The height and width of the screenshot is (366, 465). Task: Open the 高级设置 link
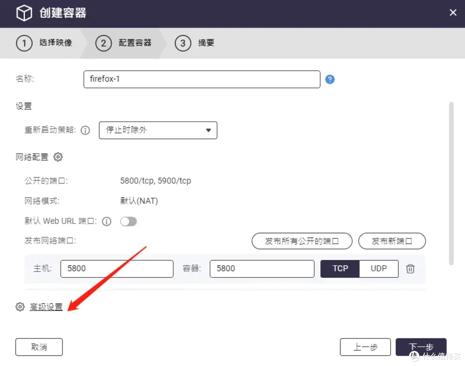(46, 307)
